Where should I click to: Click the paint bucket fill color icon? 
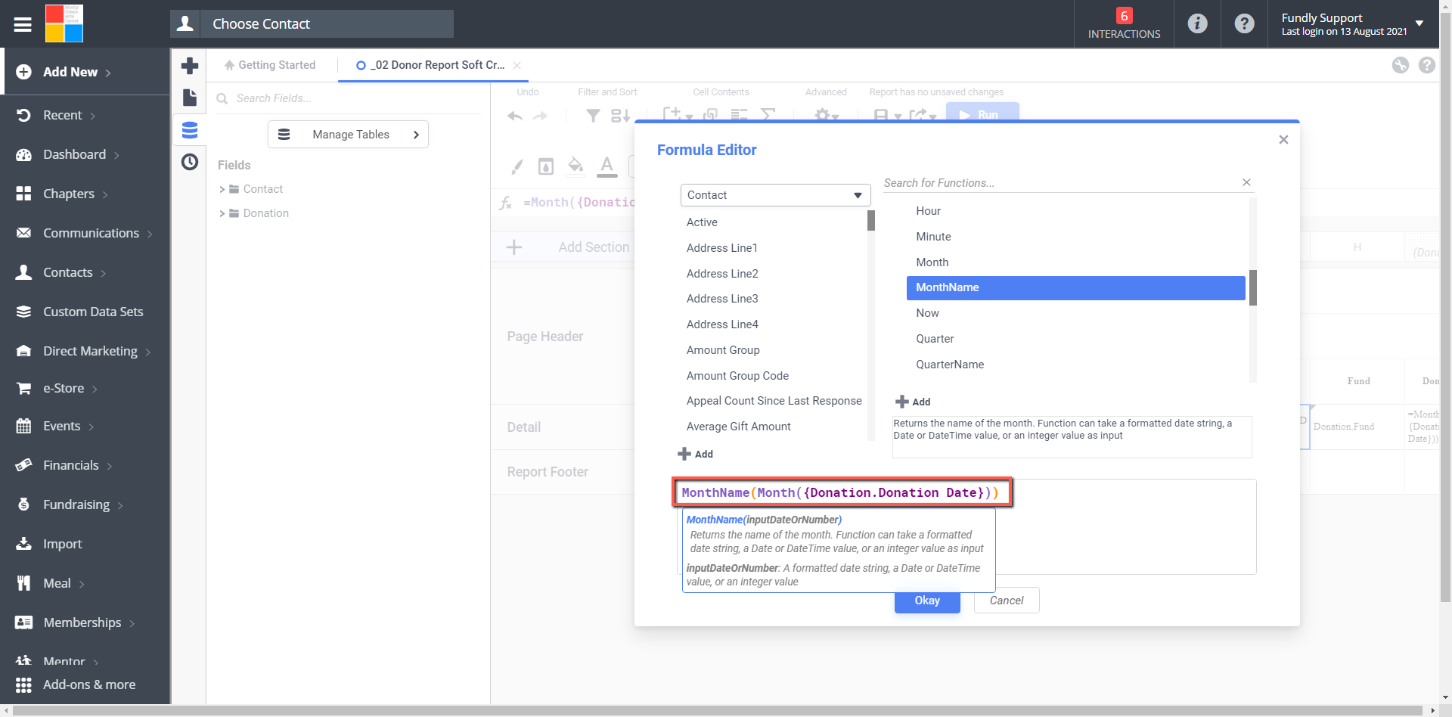click(x=576, y=166)
